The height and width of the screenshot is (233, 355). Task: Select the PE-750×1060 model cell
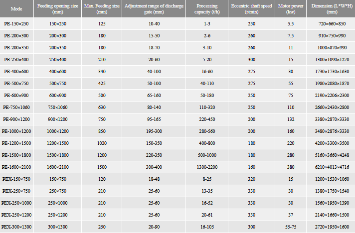tap(15, 108)
